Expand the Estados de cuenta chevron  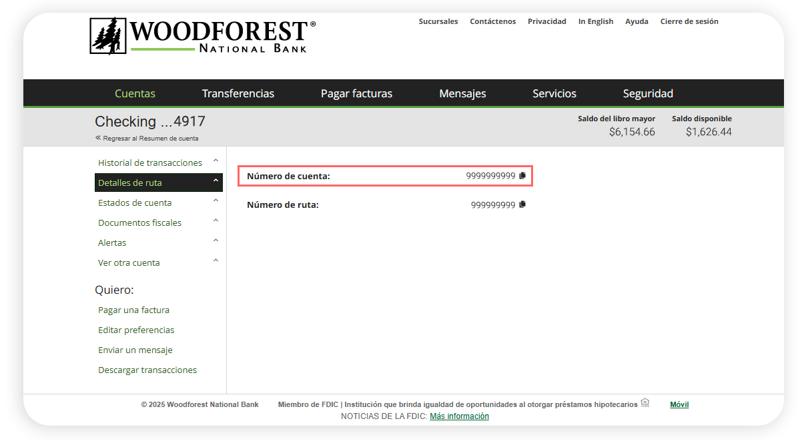tap(216, 201)
